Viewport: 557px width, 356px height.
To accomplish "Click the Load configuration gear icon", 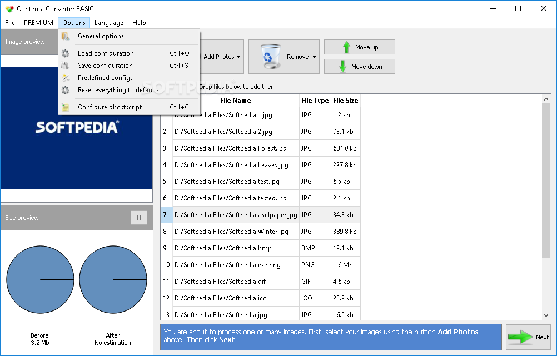I will tap(66, 53).
